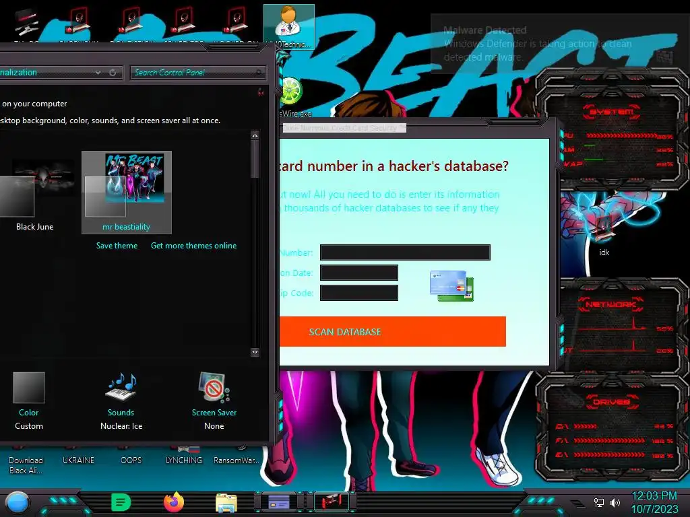Expand the Personalization address bar dropdown

(x=98, y=73)
